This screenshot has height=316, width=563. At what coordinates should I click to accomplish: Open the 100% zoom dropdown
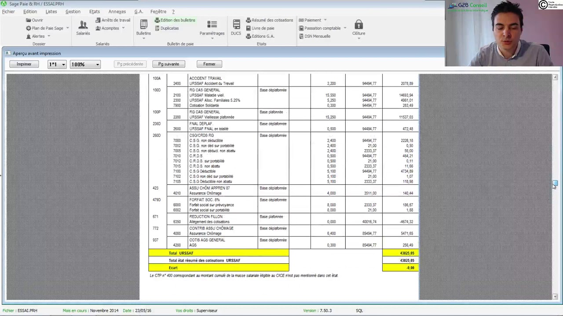(85, 65)
